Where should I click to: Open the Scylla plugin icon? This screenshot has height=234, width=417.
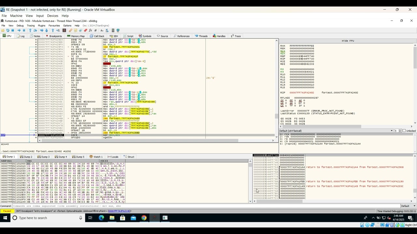(64, 30)
